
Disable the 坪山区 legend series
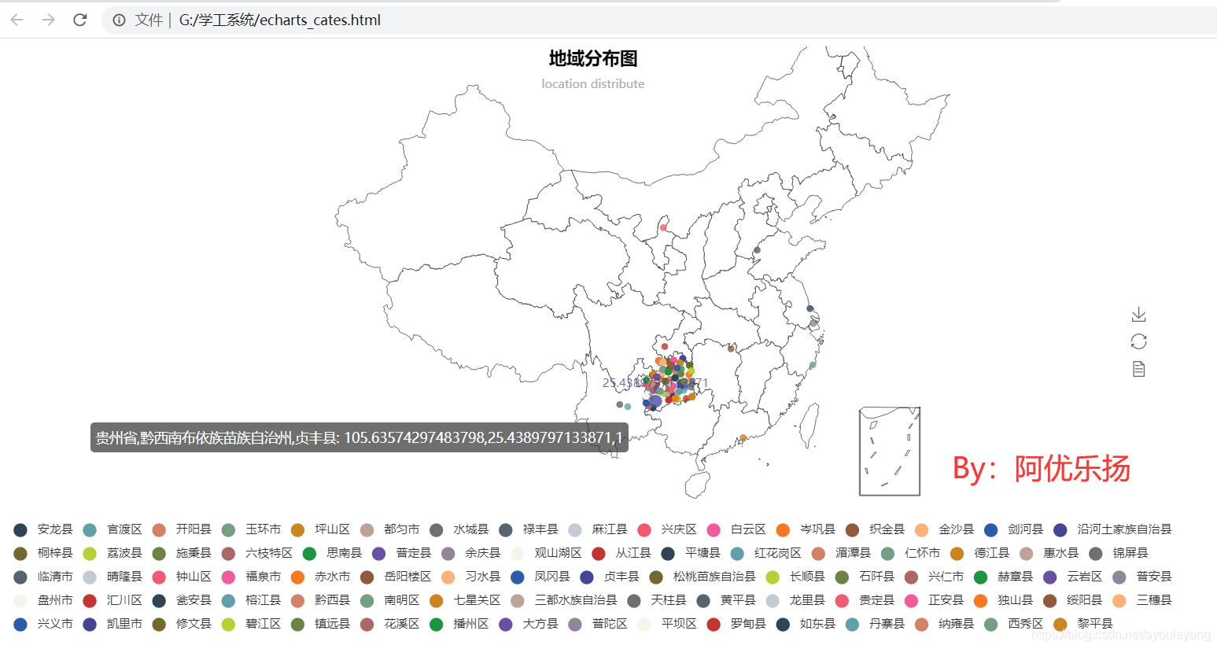click(320, 529)
